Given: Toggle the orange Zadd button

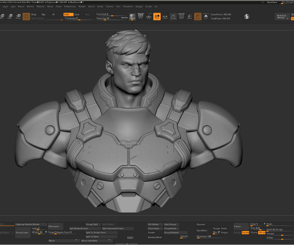Looking at the screenshot, I should pyautogui.click(x=68, y=14).
